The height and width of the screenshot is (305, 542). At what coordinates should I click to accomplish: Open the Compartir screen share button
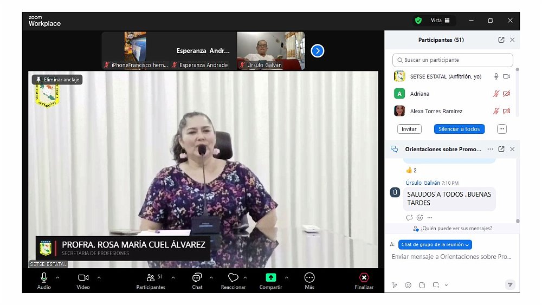tap(270, 278)
